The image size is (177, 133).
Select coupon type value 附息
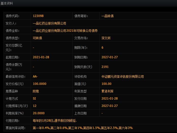(x=36, y=91)
